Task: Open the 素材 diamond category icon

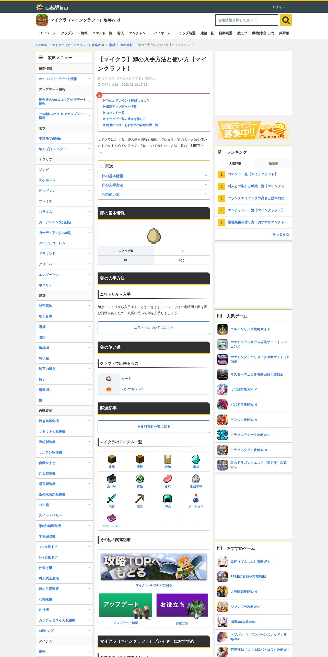Action: (x=196, y=459)
